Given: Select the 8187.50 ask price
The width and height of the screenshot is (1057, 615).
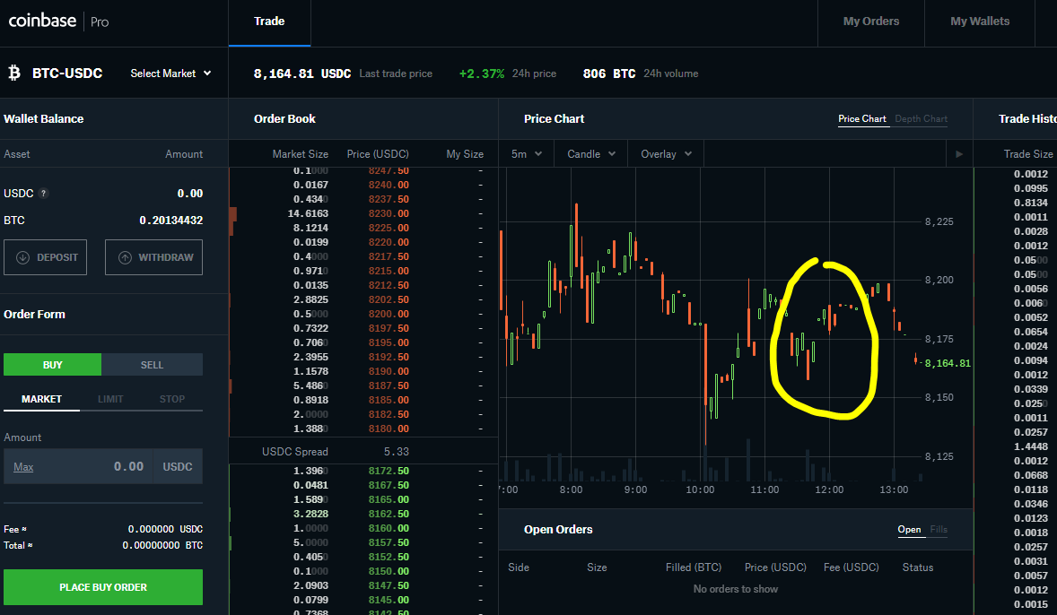Looking at the screenshot, I should [389, 385].
